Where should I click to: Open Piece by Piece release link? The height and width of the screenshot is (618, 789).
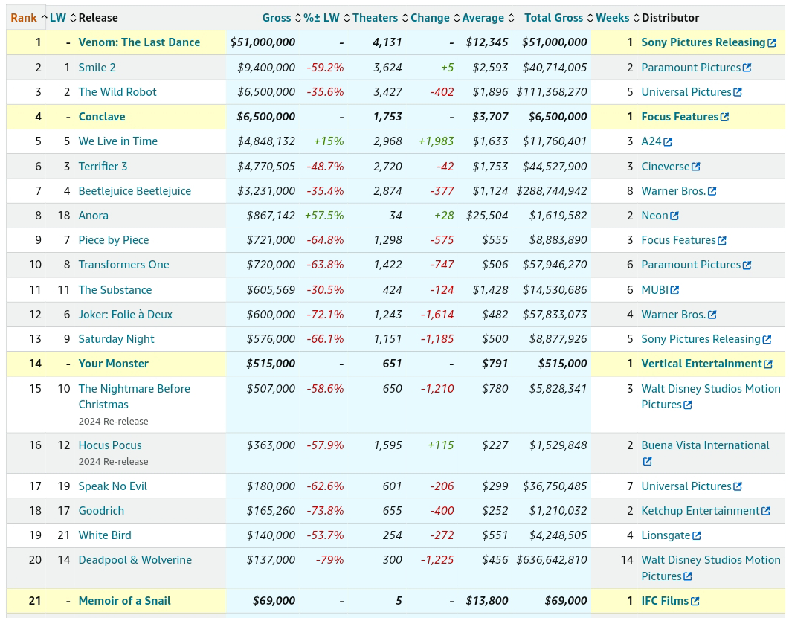pyautogui.click(x=114, y=240)
